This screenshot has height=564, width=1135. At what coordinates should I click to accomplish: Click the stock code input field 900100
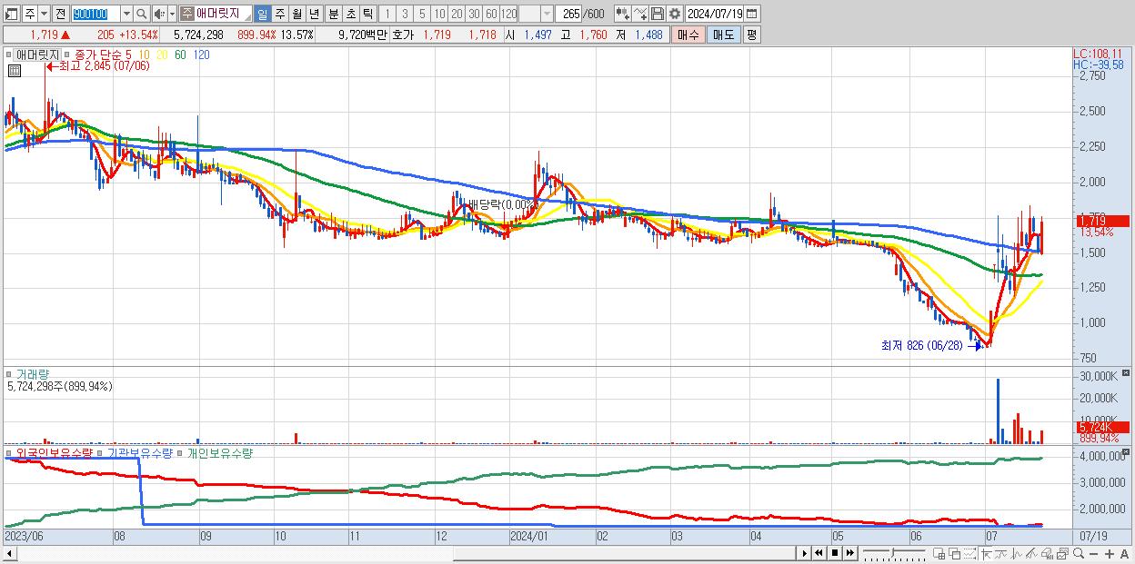(x=96, y=14)
